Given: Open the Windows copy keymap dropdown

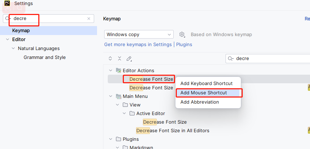Looking at the screenshot, I should [x=139, y=34].
